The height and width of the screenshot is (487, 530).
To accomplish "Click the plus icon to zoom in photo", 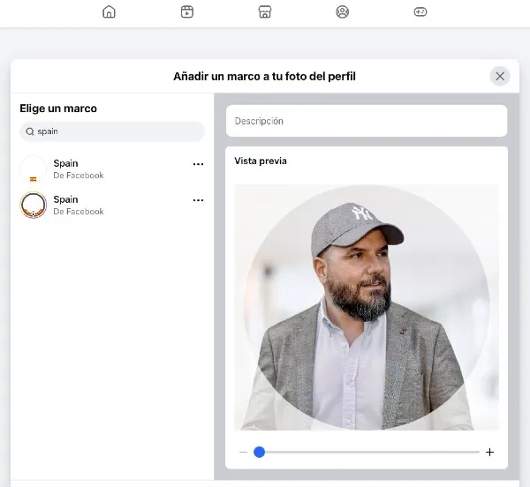I will point(489,453).
